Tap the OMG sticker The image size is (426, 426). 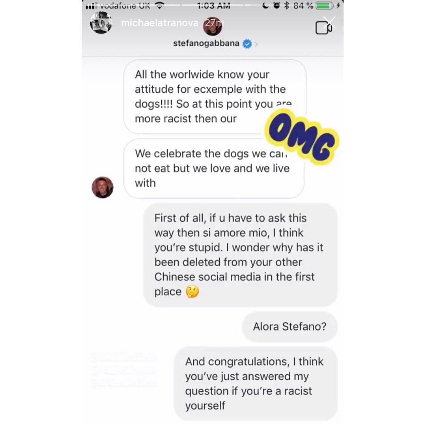click(x=302, y=137)
